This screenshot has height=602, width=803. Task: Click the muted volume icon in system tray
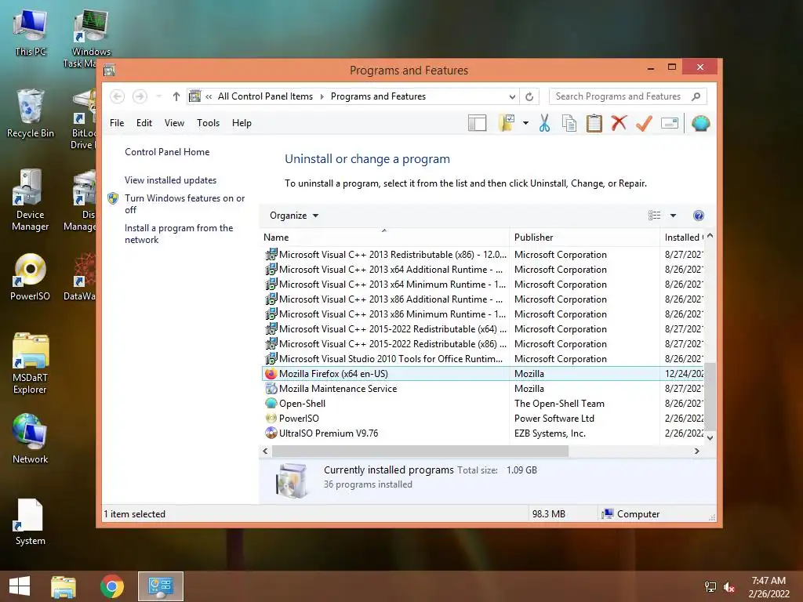729,586
